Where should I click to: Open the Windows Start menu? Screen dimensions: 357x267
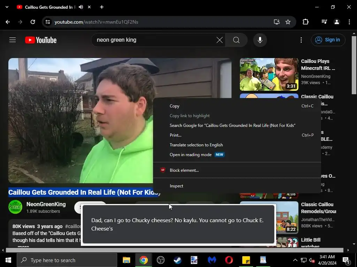[8, 260]
